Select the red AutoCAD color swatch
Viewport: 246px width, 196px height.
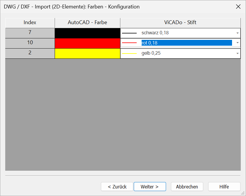88,43
